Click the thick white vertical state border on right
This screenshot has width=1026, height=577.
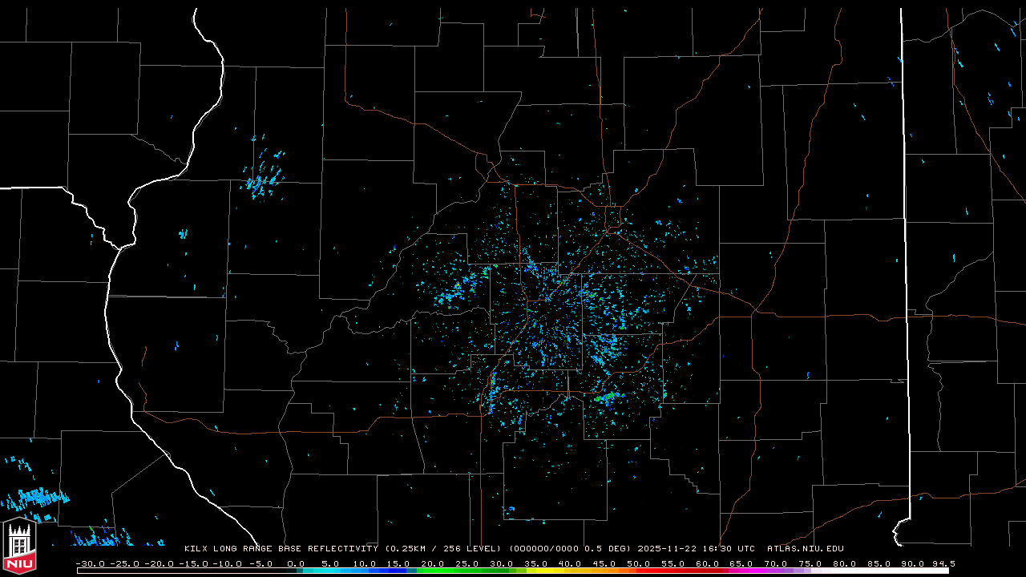coord(904,240)
